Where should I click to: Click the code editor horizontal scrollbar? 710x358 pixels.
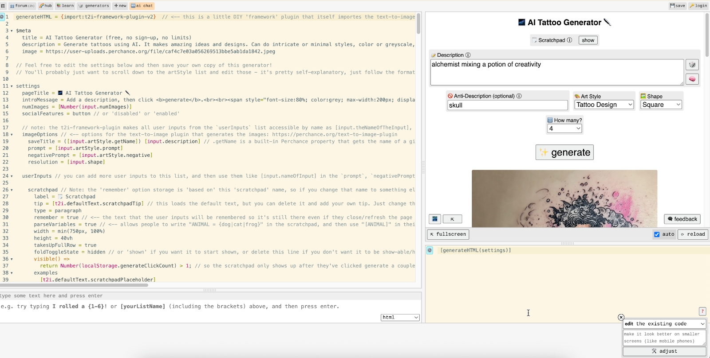tap(74, 285)
